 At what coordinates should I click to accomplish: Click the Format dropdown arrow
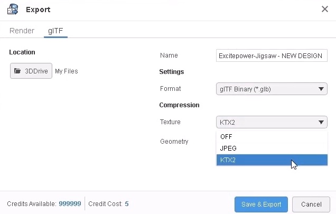(322, 89)
